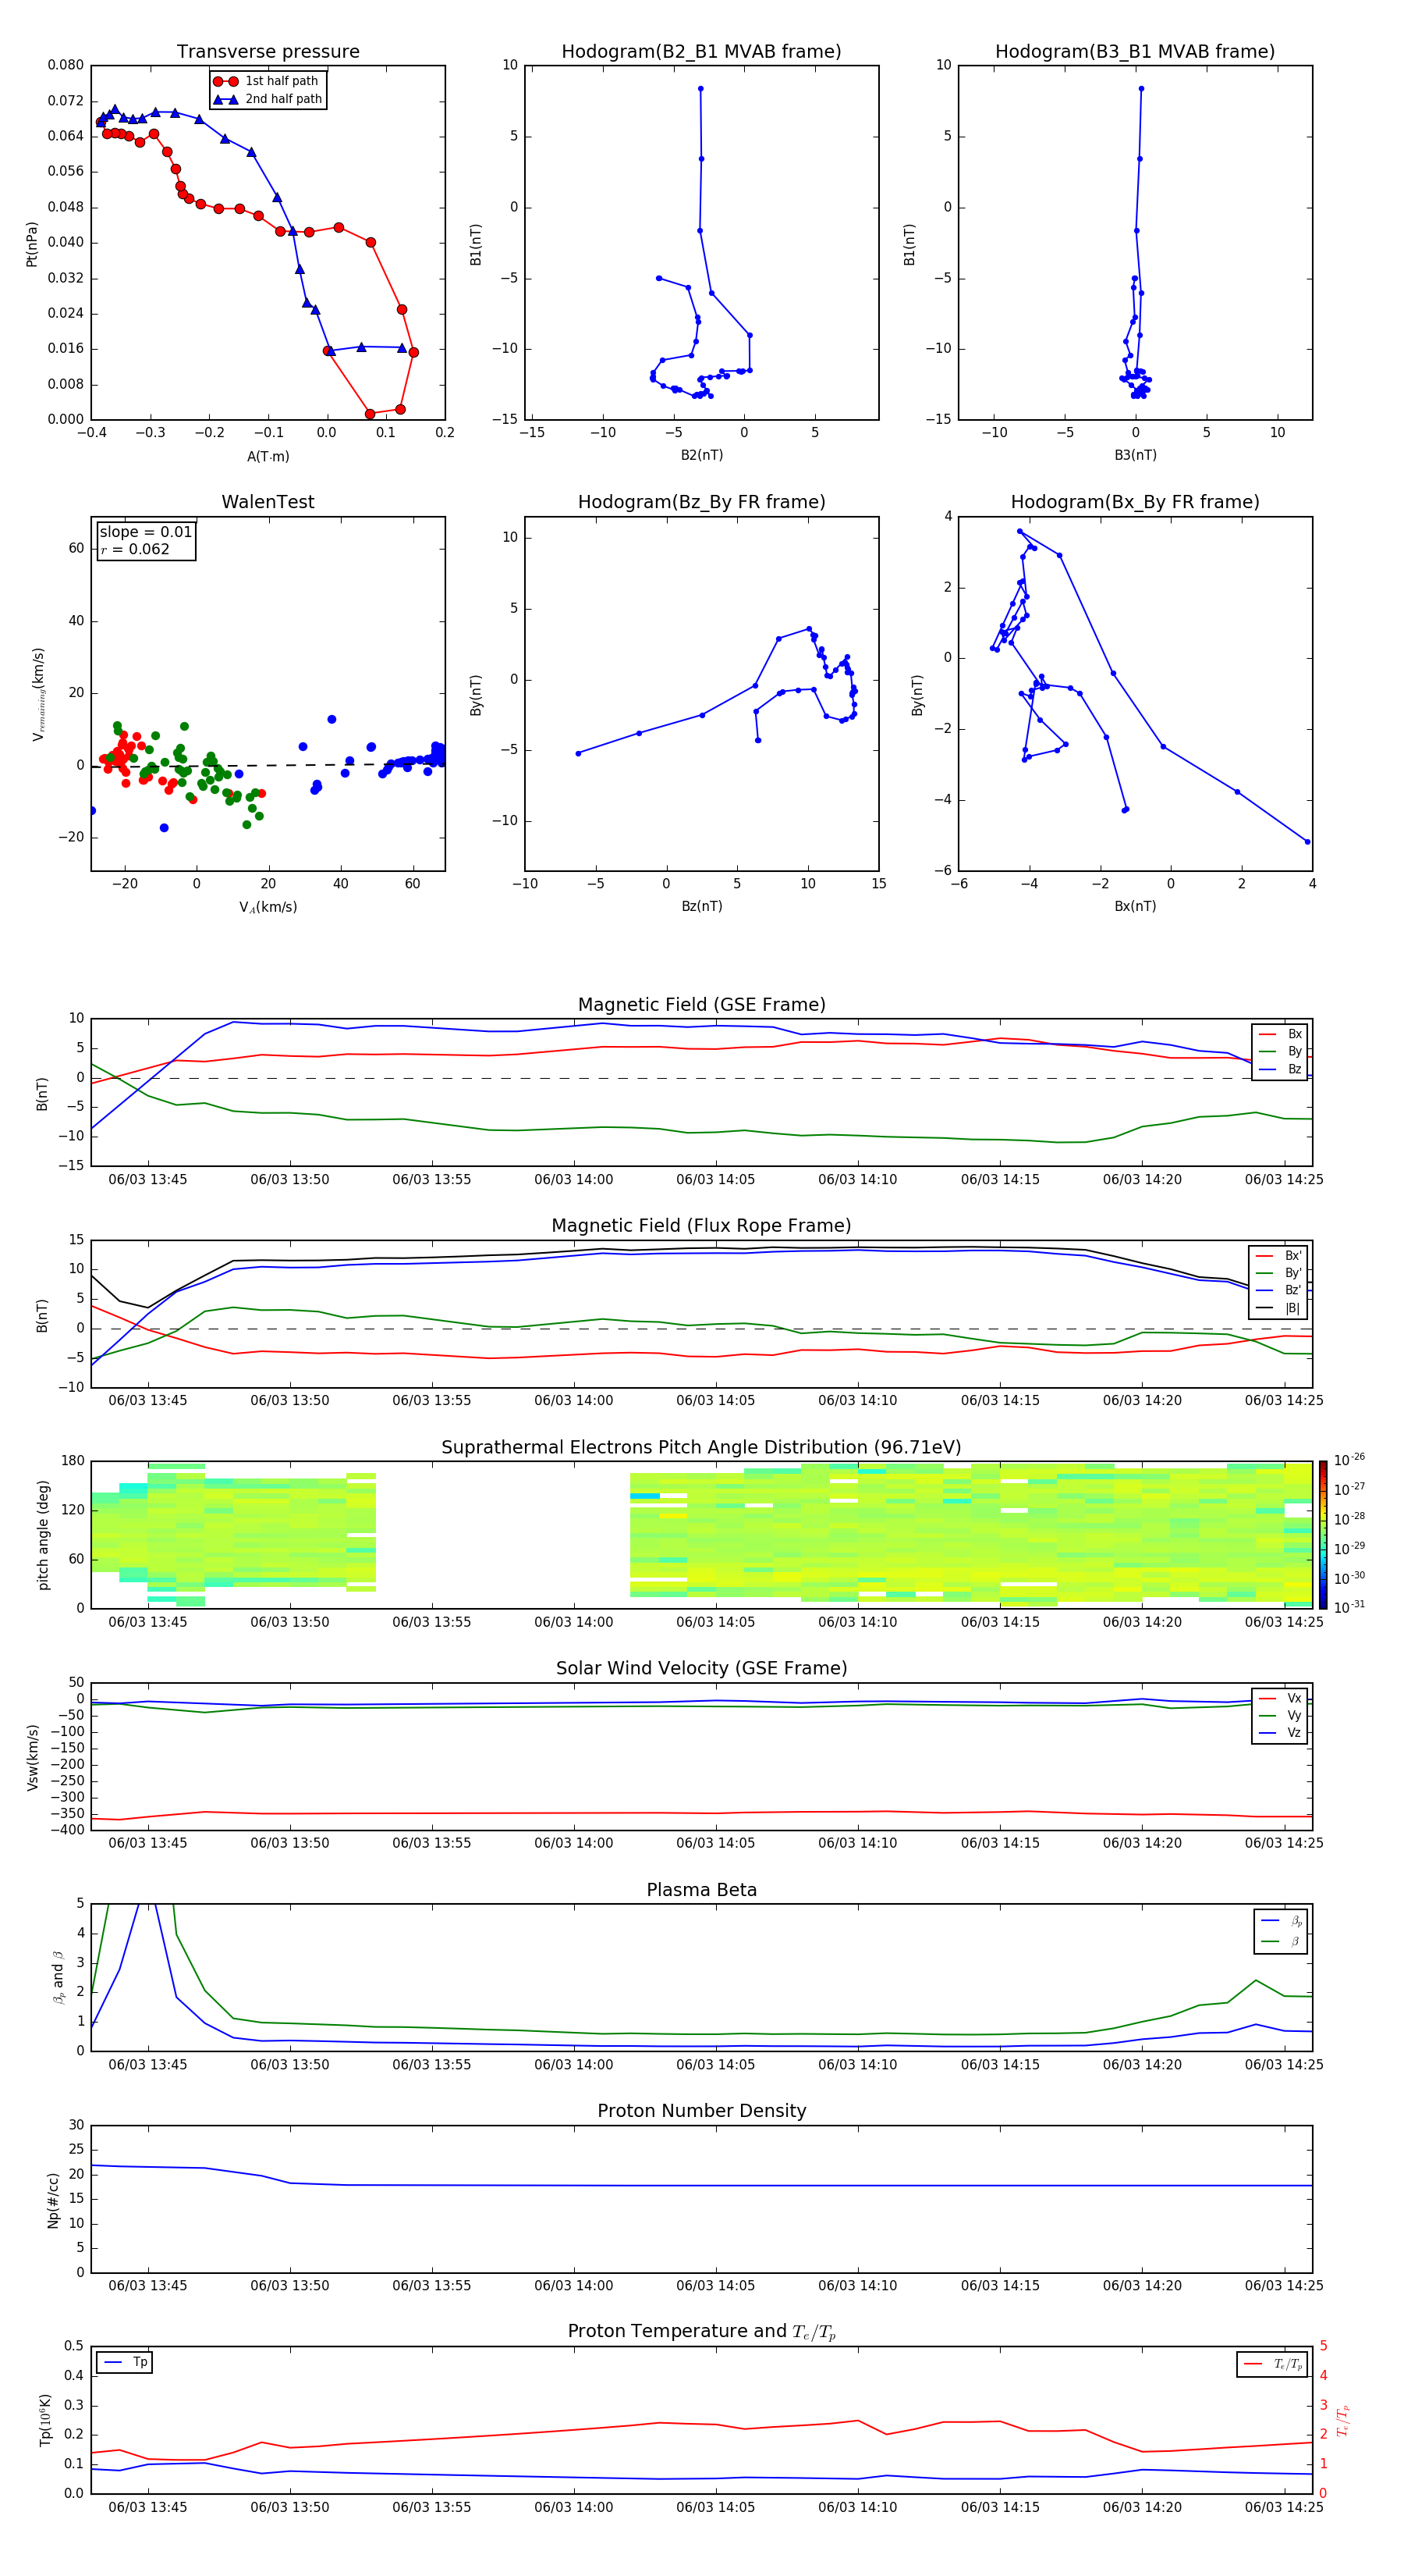The width and height of the screenshot is (1404, 2576).
Task: Click the 'Plasma Beta' plot title
Action: point(701,1890)
